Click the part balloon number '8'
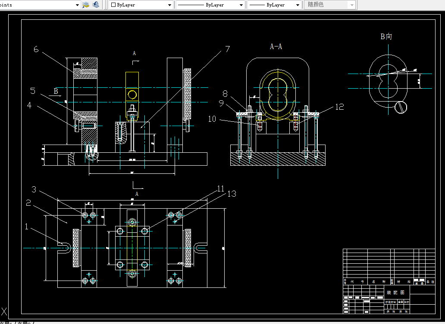The height and width of the screenshot is (324, 445). click(225, 93)
